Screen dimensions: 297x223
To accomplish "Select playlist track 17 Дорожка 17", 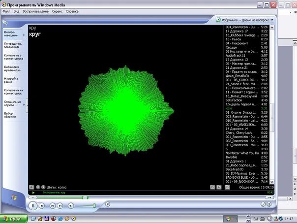I will (246, 31).
